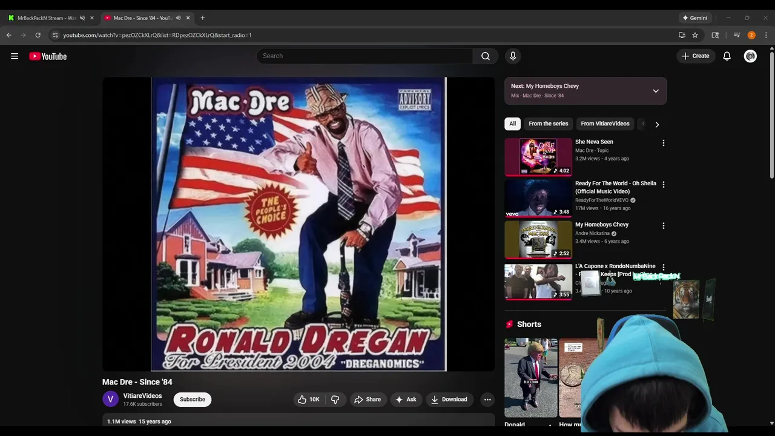Click the Create button

coord(695,56)
